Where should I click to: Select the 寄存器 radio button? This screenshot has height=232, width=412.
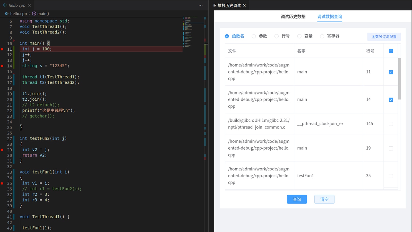(x=322, y=36)
